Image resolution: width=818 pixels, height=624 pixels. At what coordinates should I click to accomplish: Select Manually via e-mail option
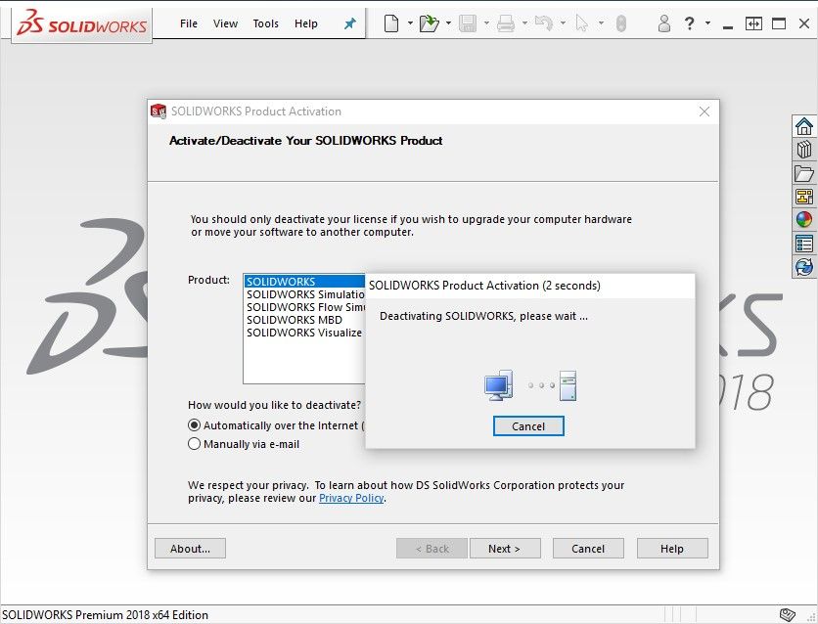click(x=195, y=444)
